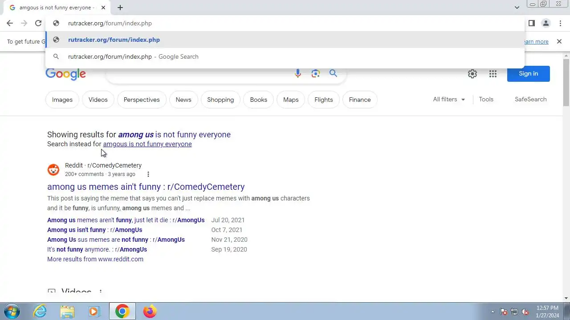The height and width of the screenshot is (320, 570).
Task: Open the Tools option
Action: 486,99
